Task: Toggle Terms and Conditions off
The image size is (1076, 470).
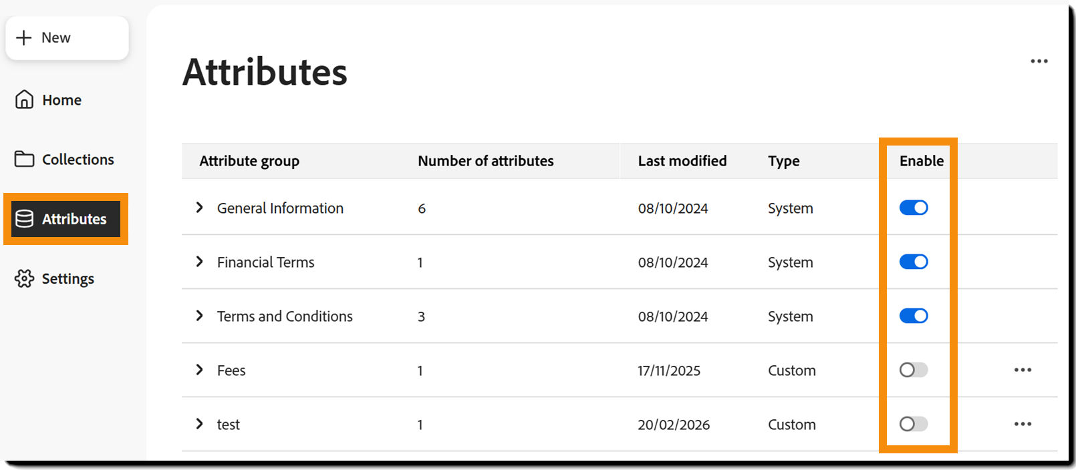Action: pyautogui.click(x=914, y=316)
